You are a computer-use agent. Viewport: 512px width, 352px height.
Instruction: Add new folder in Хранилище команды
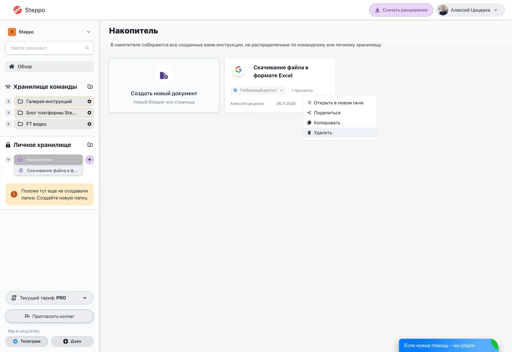[90, 87]
